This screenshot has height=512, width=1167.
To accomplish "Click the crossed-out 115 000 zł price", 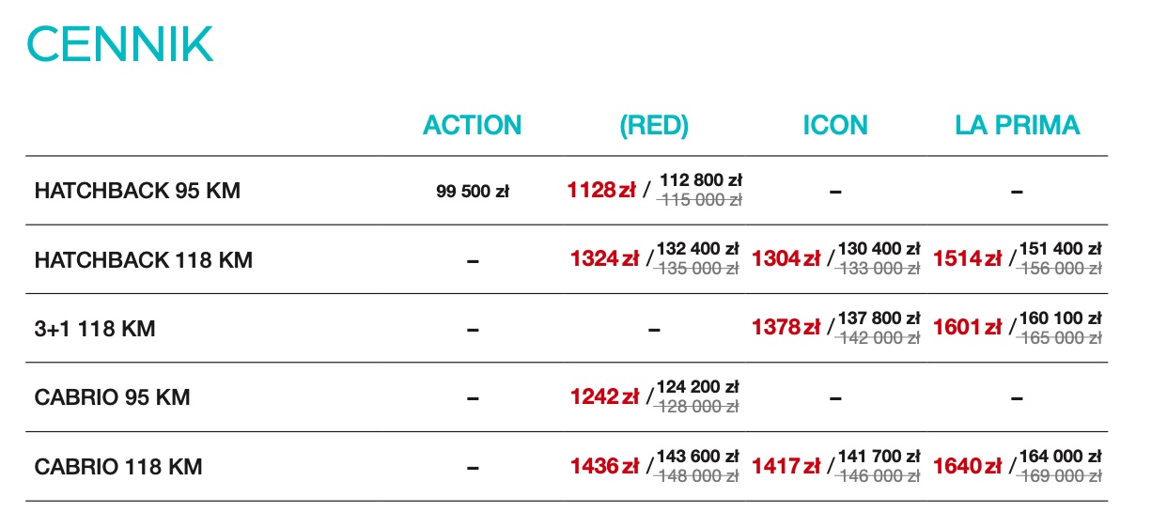I will coord(701,200).
